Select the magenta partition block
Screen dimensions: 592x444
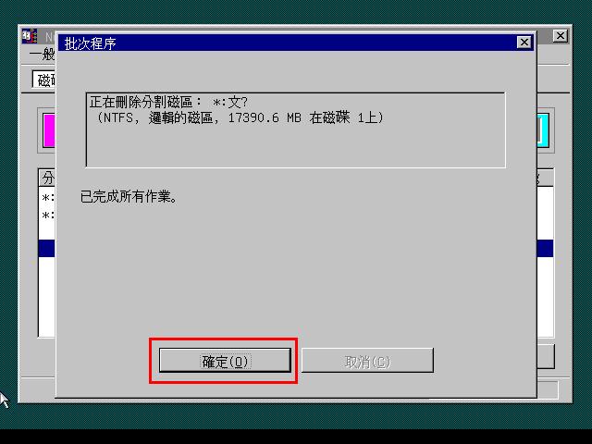coord(49,130)
